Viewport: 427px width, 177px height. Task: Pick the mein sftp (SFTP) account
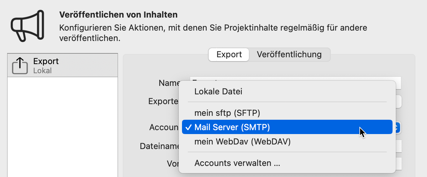pos(227,113)
